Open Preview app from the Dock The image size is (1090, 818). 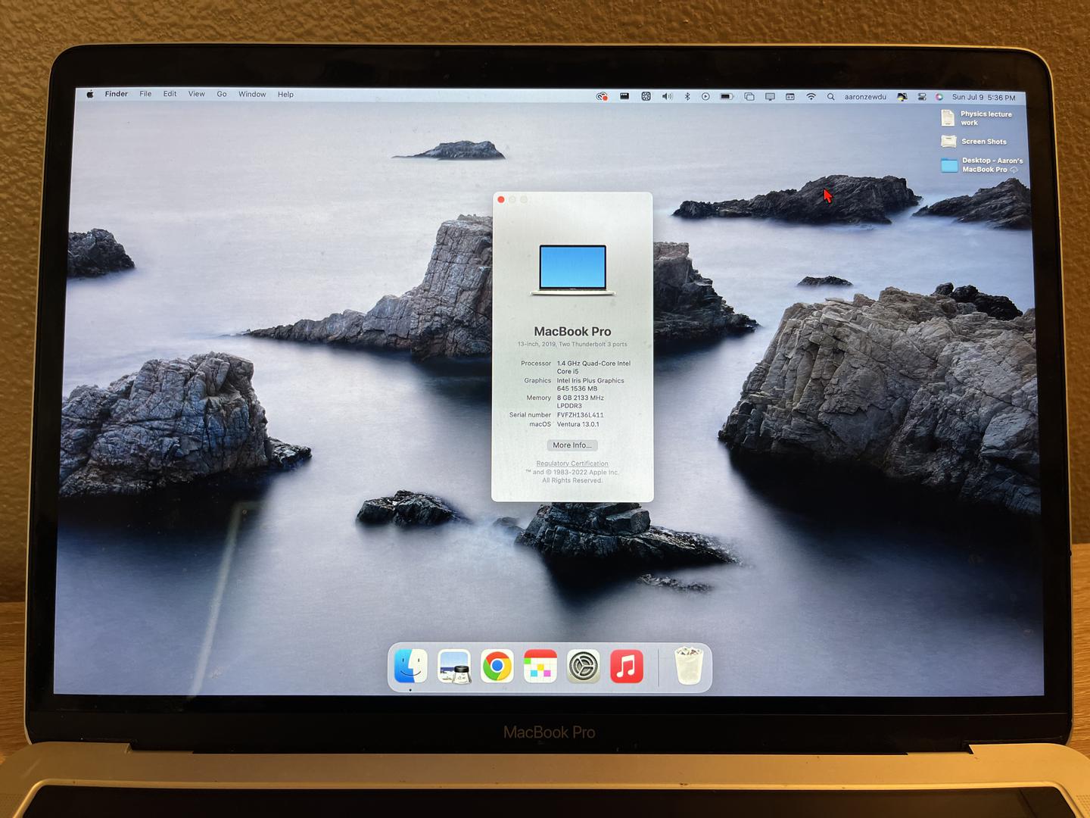click(x=454, y=667)
